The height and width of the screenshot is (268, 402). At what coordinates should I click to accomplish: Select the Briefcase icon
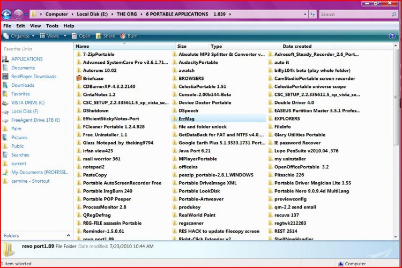coord(79,78)
